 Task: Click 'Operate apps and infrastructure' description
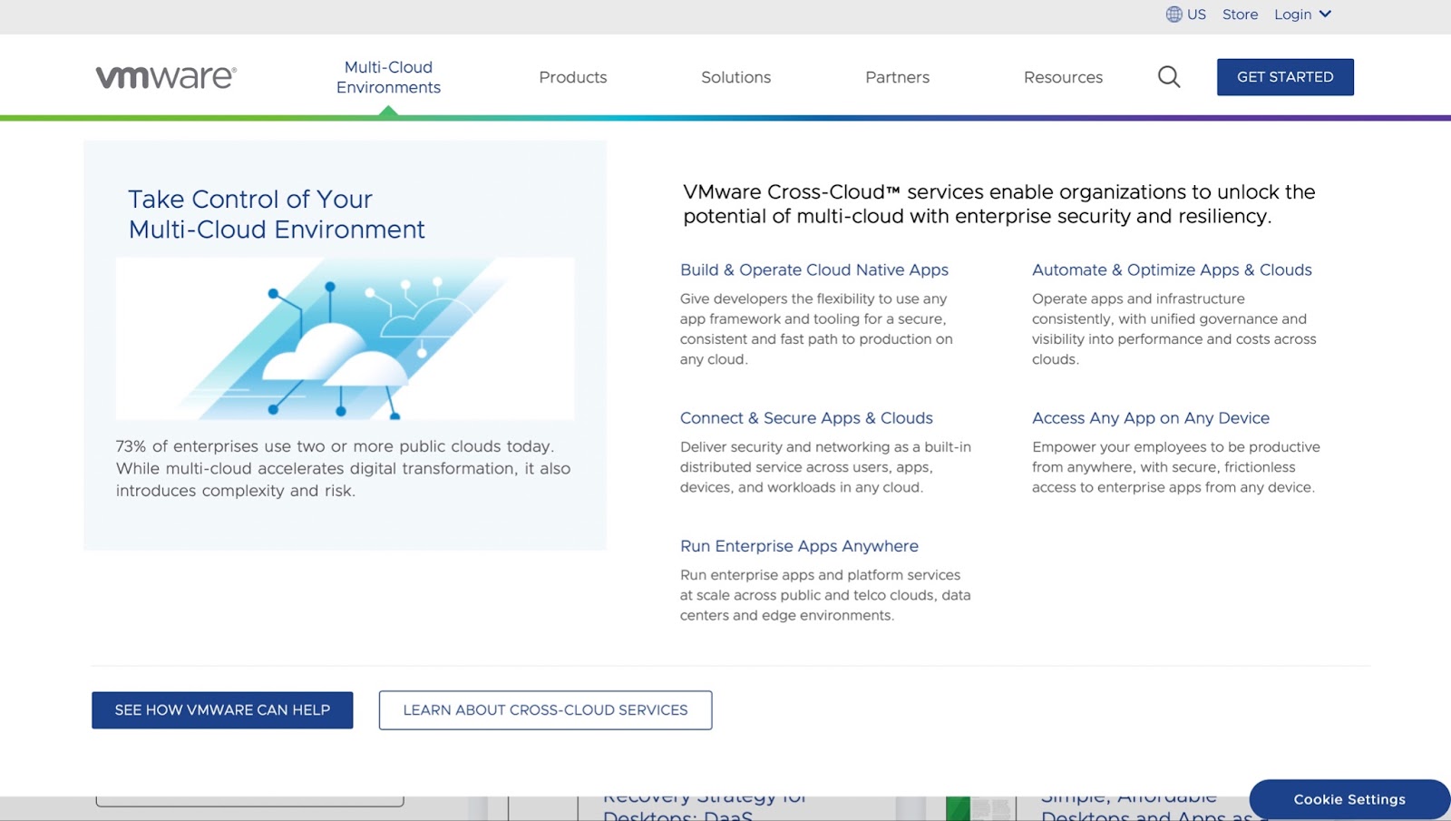(1173, 329)
